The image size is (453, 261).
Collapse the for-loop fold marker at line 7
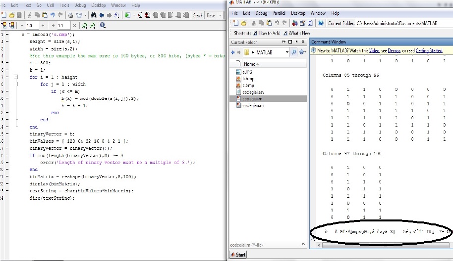pyautogui.click(x=16, y=77)
